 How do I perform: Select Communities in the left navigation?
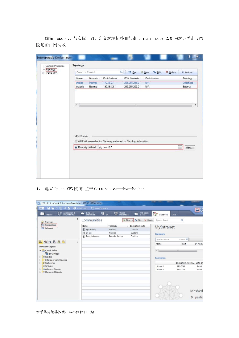point(50,225)
